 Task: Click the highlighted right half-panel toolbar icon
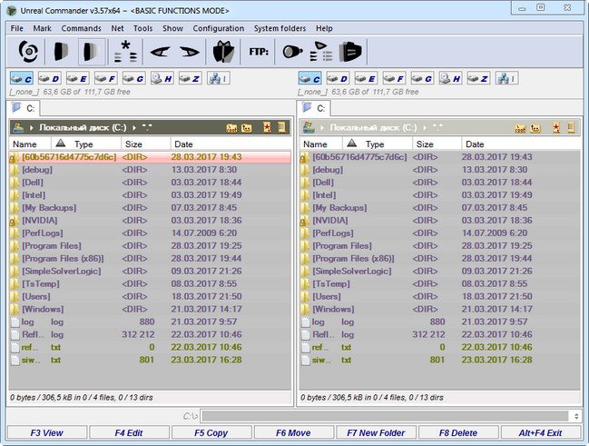92,51
